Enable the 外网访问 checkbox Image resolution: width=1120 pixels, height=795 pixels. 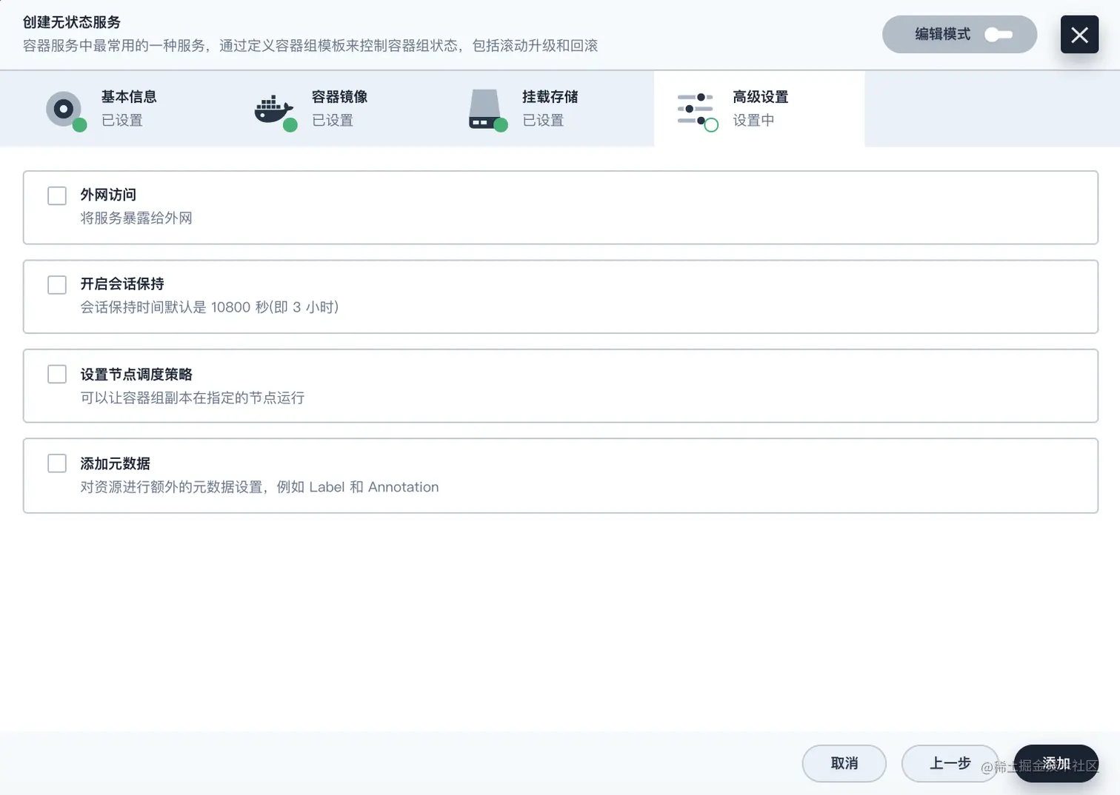point(57,195)
